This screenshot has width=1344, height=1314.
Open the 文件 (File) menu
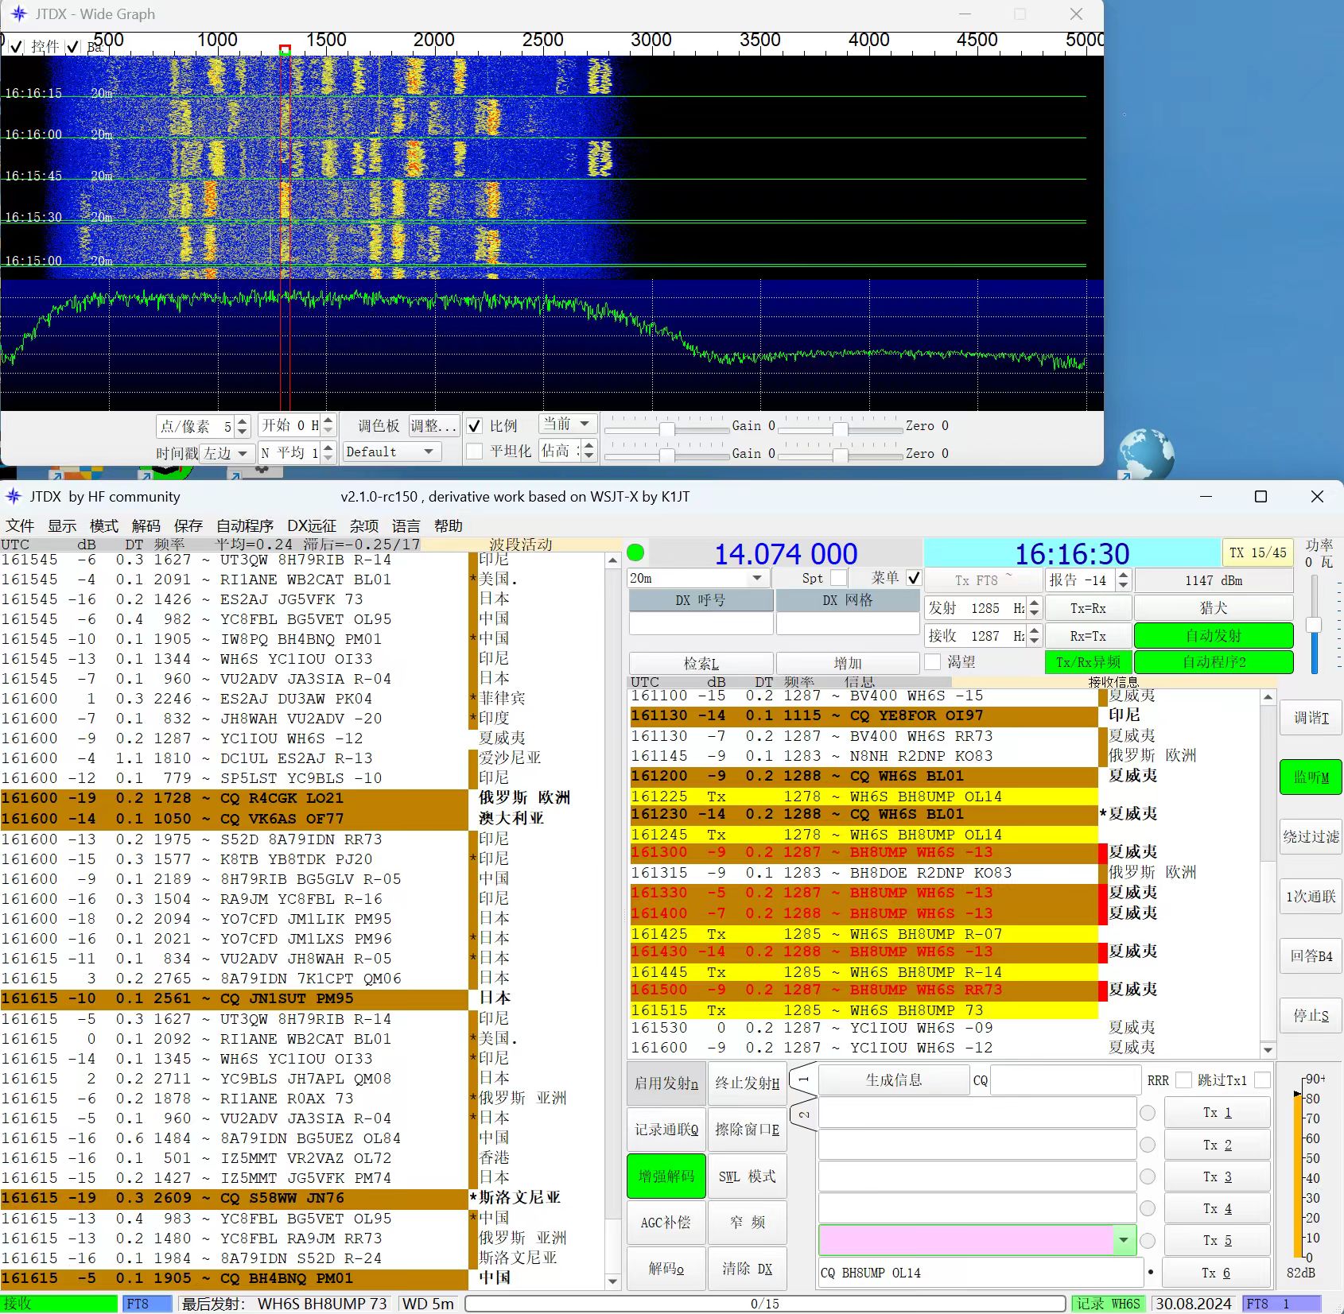[x=20, y=526]
